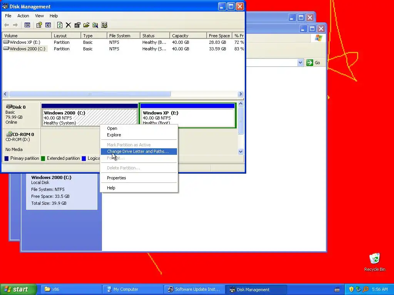394x295 pixels.
Task: Click the magnifier Explore toolbar icon
Action: tap(95, 25)
